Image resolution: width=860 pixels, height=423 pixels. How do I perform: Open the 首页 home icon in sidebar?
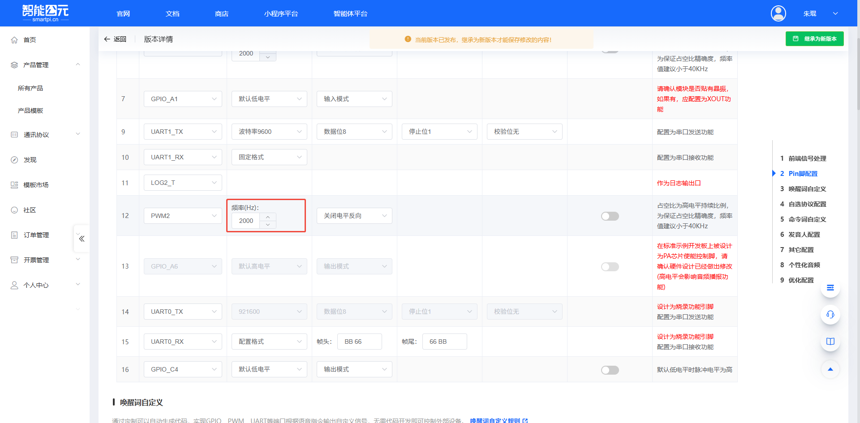[x=14, y=39]
